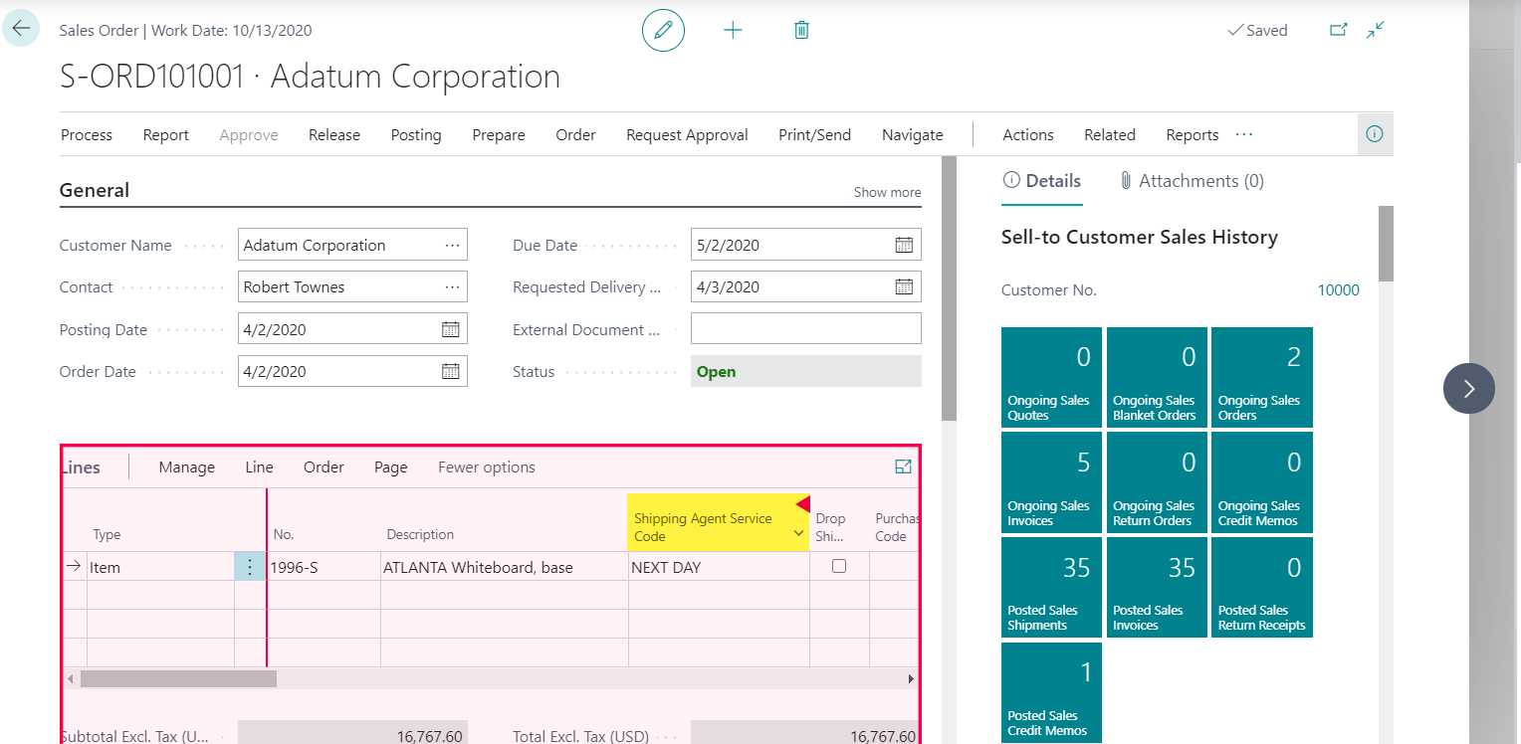1521x744 pixels.
Task: Open the Ongoing Sales Blanket Orders tile
Action: click(x=1157, y=377)
